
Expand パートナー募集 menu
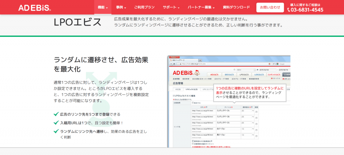(x=201, y=7)
